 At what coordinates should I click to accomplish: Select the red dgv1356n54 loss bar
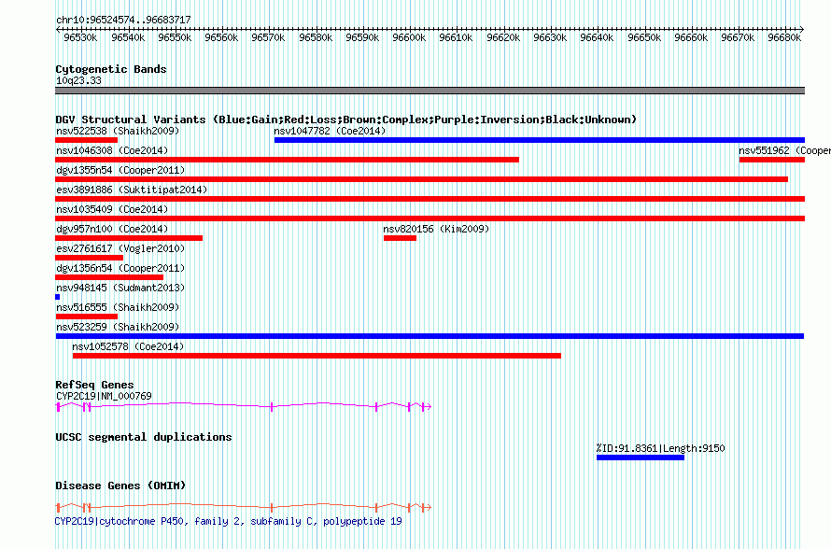point(109,277)
